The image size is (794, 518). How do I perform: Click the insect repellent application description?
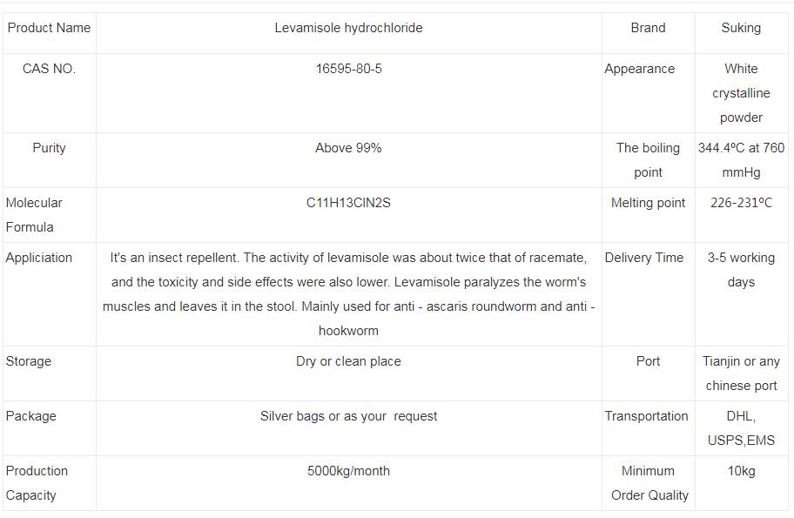coord(348,294)
